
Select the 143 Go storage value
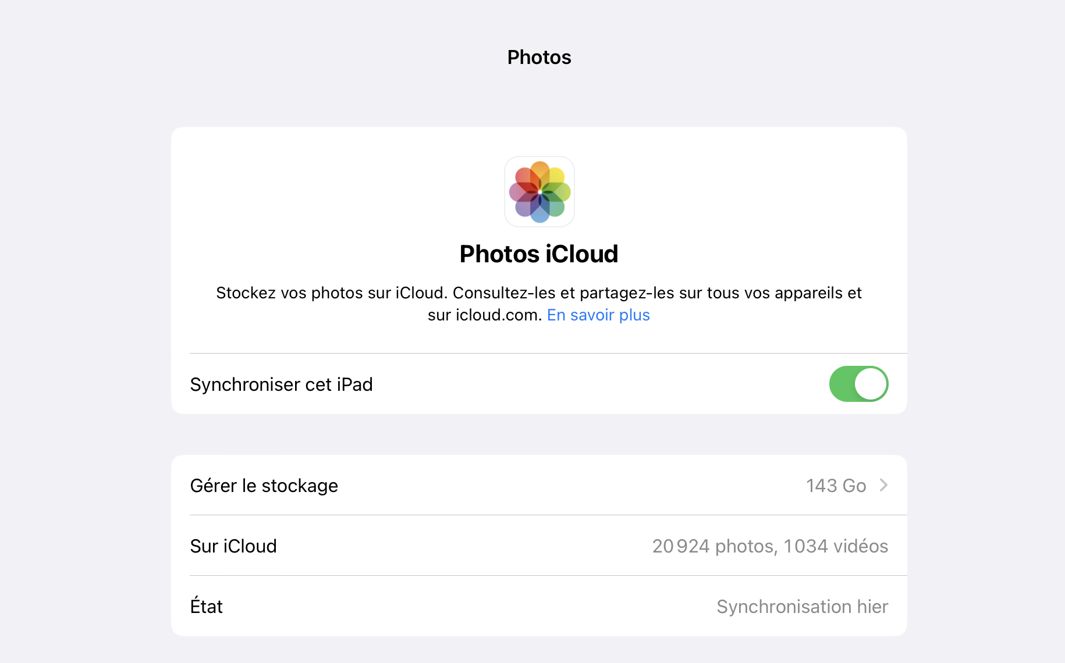[x=836, y=486]
